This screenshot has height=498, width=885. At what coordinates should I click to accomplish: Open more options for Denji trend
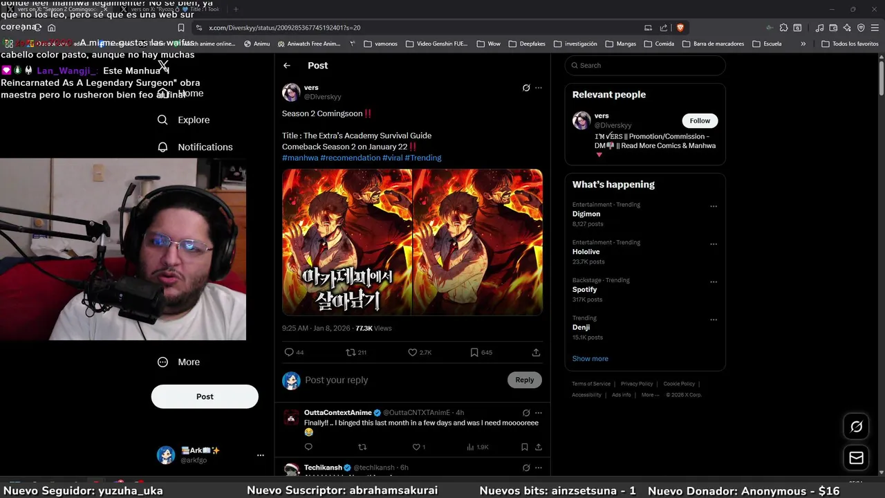714,320
